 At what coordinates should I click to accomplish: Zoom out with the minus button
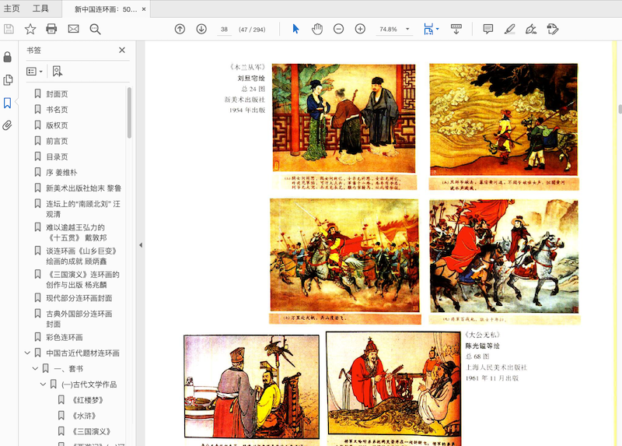coord(338,29)
